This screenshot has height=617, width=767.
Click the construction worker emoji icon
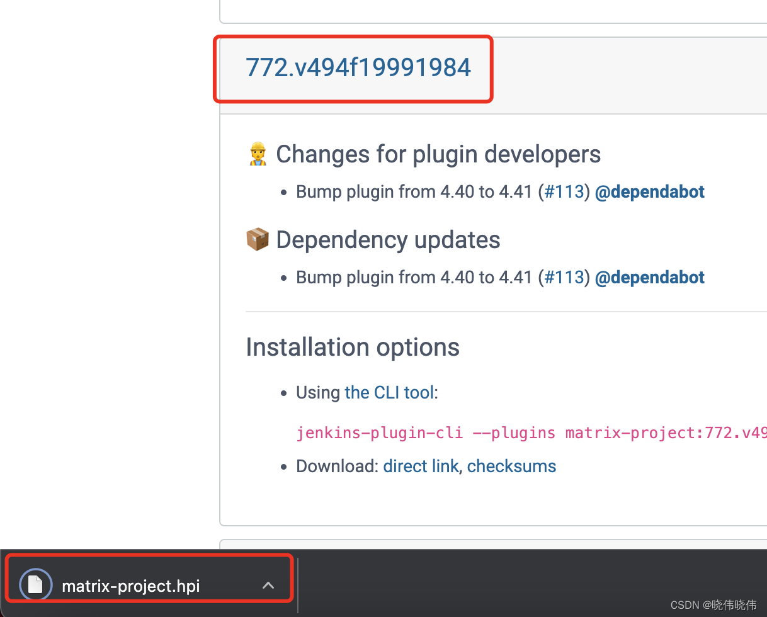(x=258, y=154)
